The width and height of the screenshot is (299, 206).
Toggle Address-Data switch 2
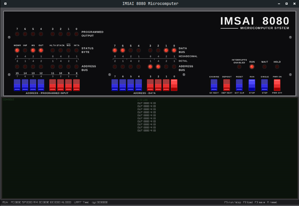click(158, 85)
